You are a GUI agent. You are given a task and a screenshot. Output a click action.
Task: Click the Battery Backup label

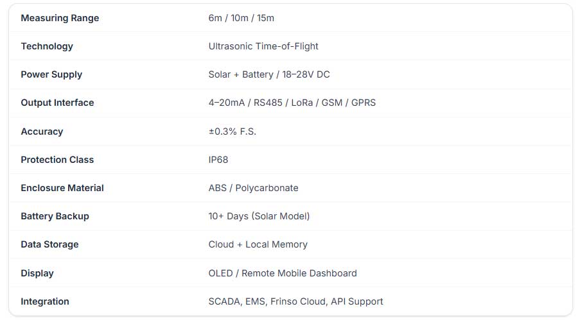pos(55,216)
